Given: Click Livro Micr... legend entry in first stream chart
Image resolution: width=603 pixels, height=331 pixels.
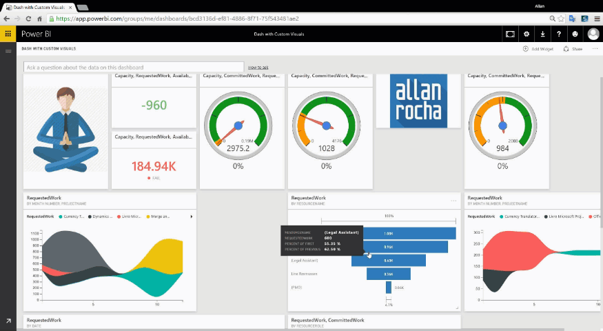Looking at the screenshot, I should coord(130,217).
